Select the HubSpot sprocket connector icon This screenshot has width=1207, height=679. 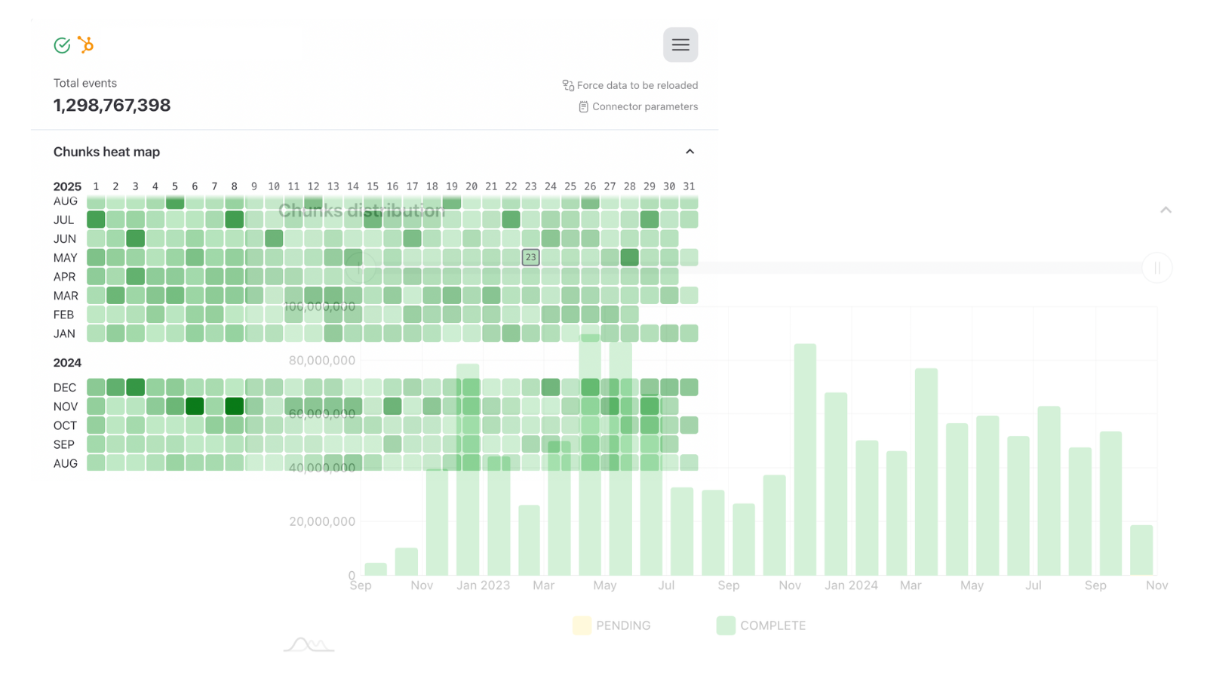85,45
